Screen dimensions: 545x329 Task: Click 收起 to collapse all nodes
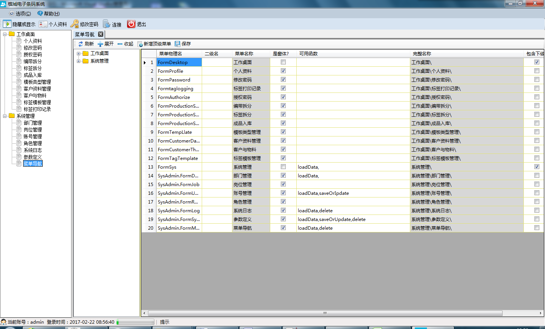pyautogui.click(x=125, y=44)
